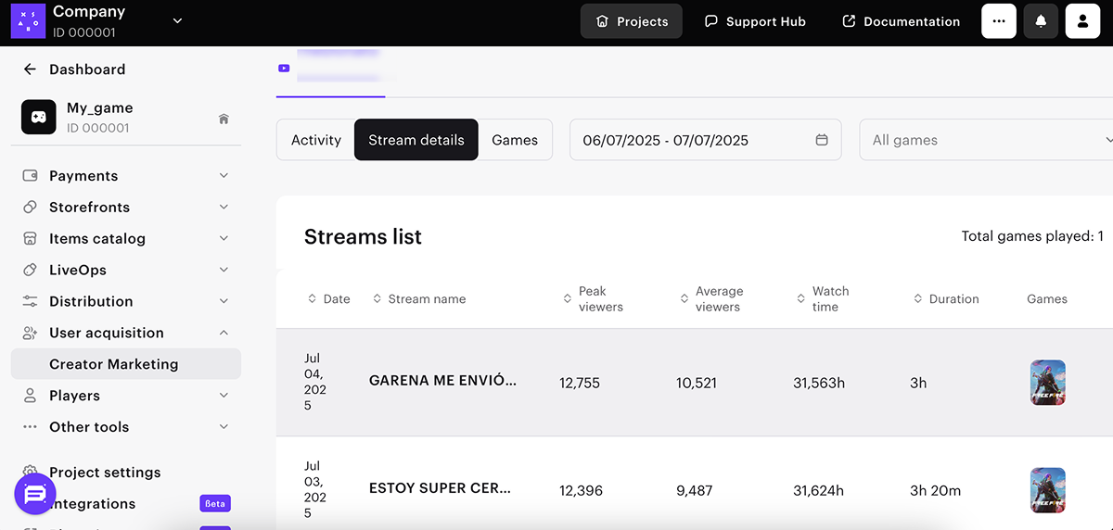Click the calendar icon in date range field
The image size is (1113, 530).
(x=821, y=140)
